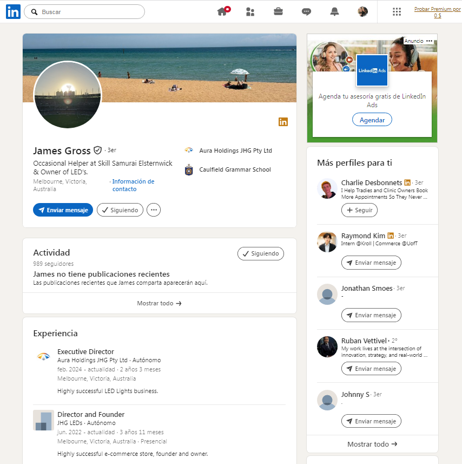Click the Agendar button in the ad
This screenshot has width=462, height=464.
click(x=372, y=120)
